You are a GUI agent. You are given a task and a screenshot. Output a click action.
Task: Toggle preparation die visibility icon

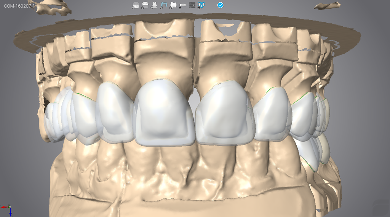tap(154, 5)
